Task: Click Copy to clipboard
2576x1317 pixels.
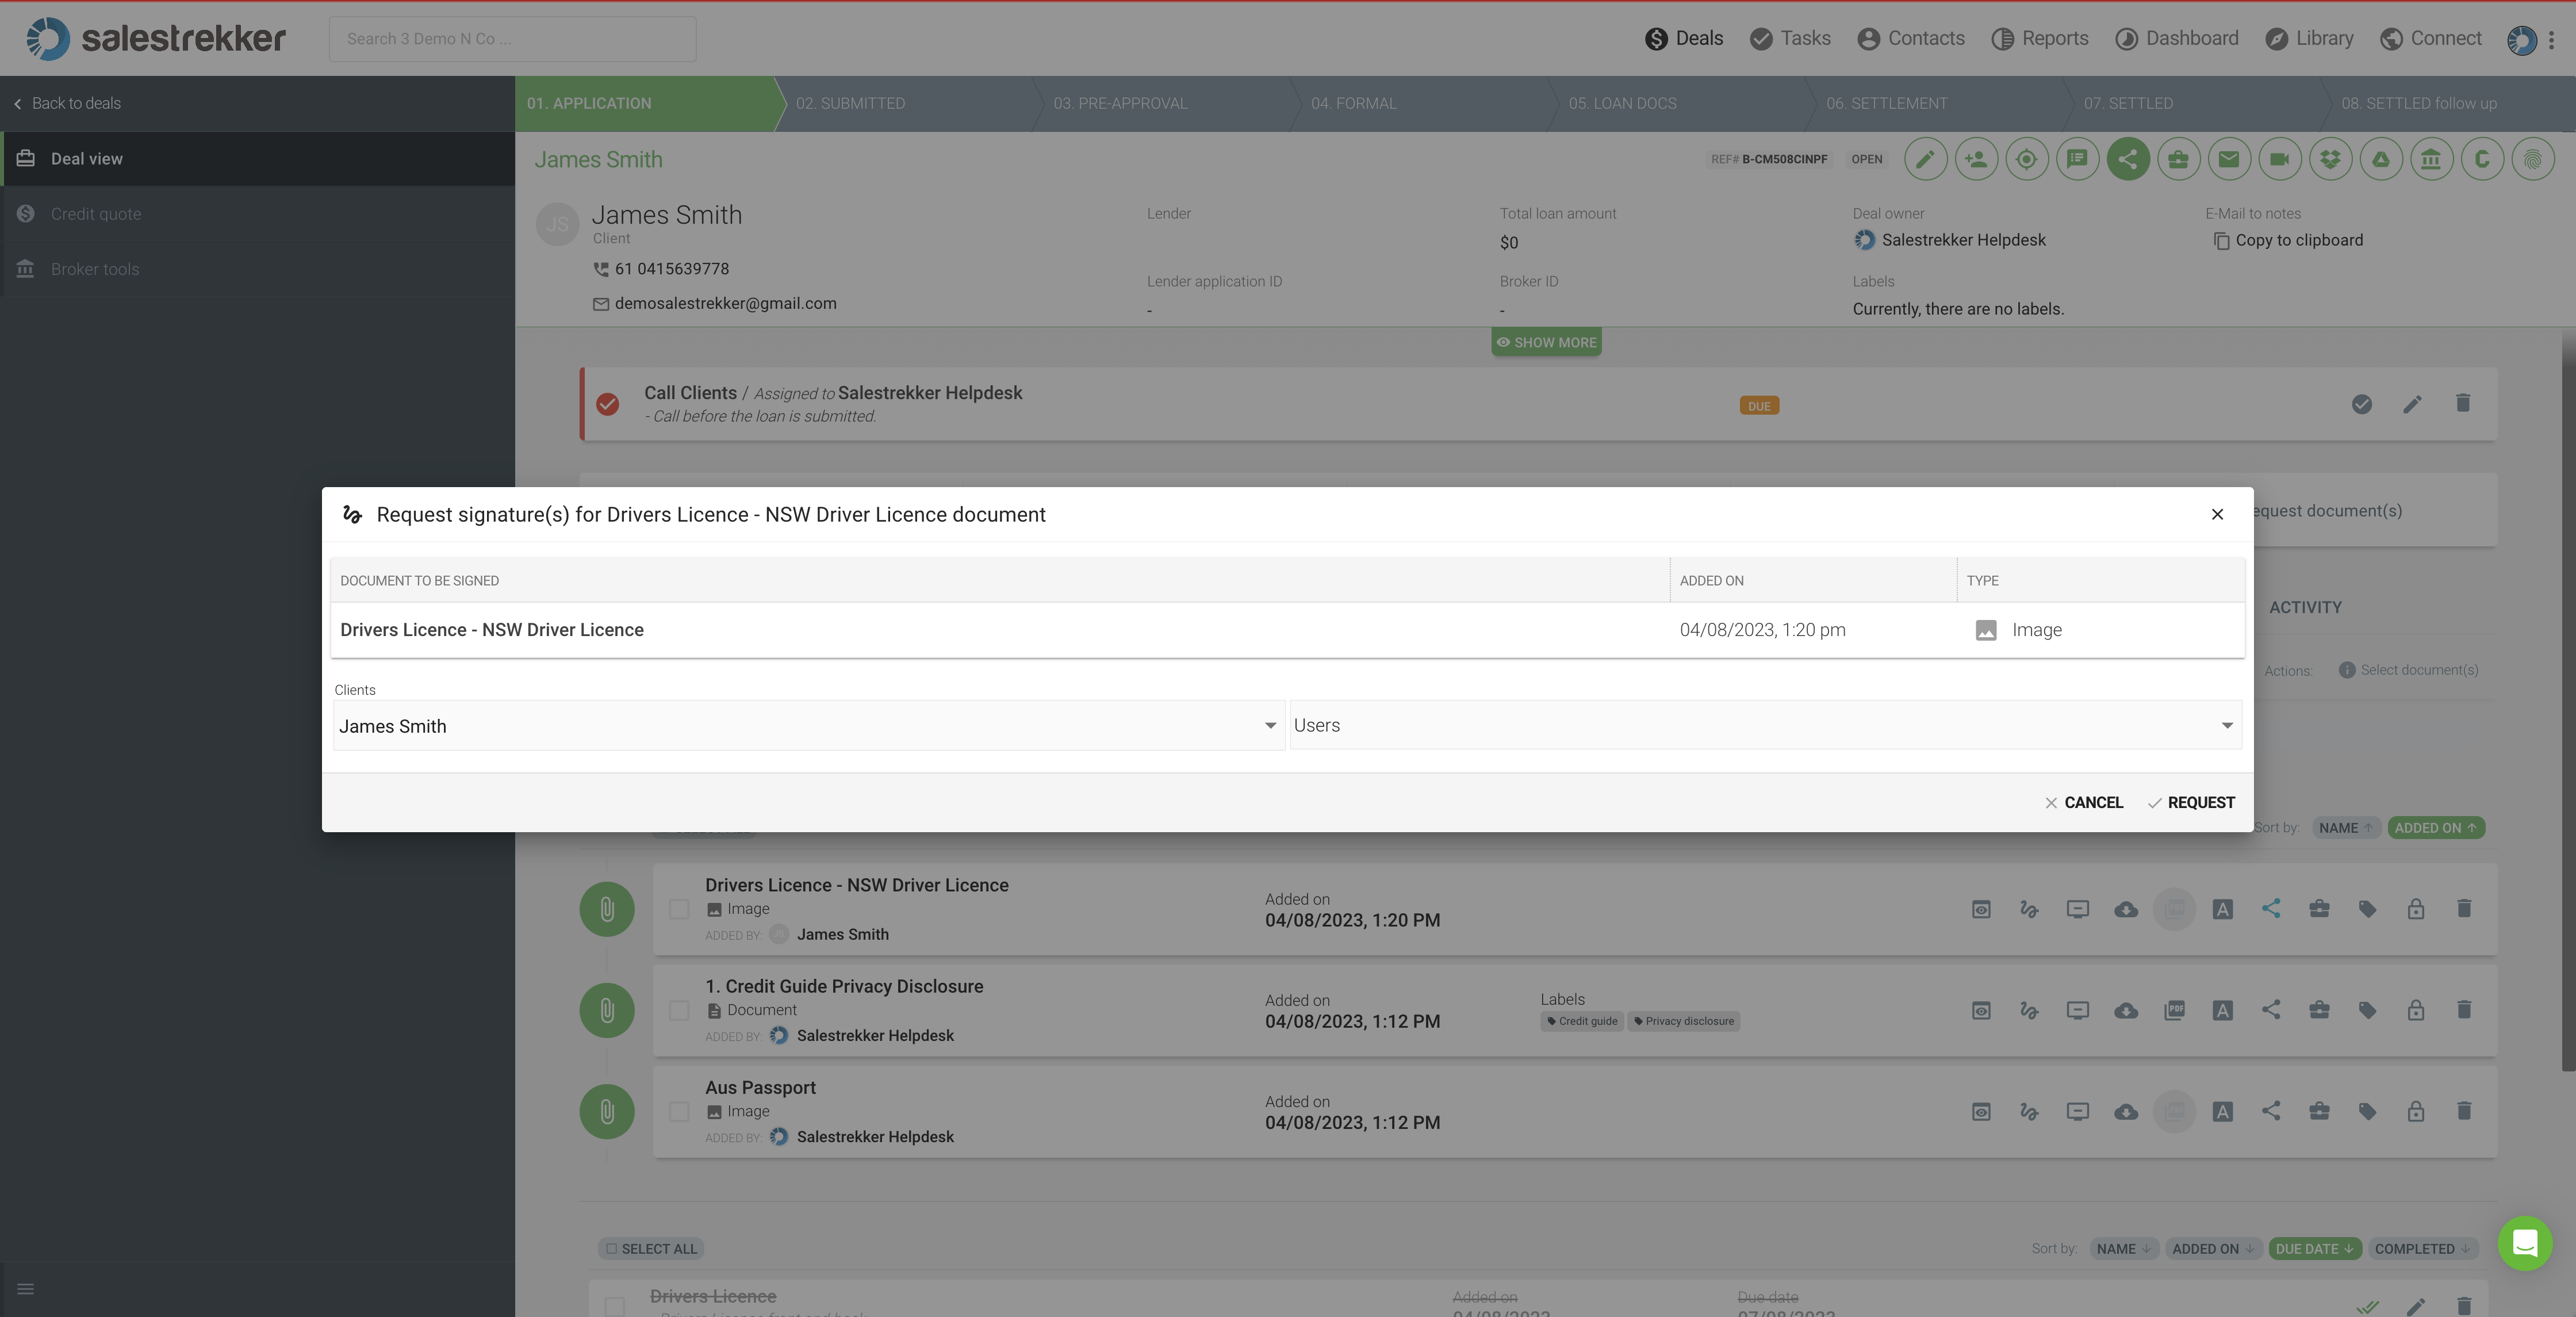Action: click(2288, 240)
